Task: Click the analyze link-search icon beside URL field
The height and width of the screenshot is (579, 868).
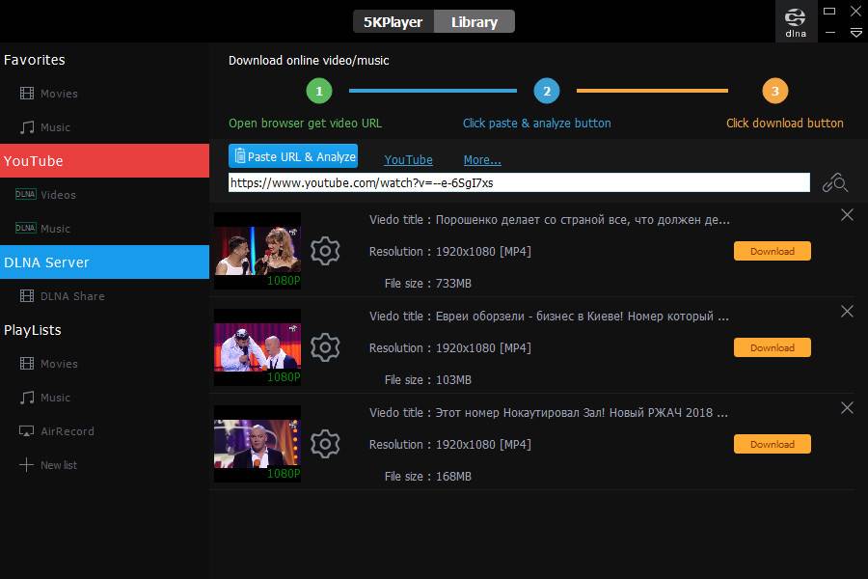Action: (x=835, y=182)
